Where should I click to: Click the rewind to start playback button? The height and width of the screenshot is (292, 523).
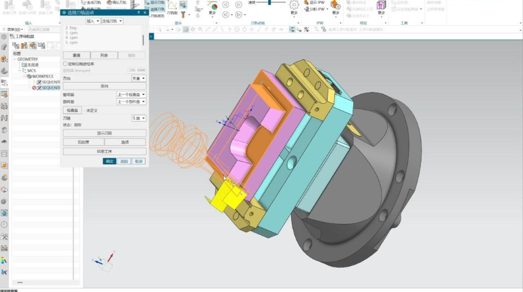[226, 15]
